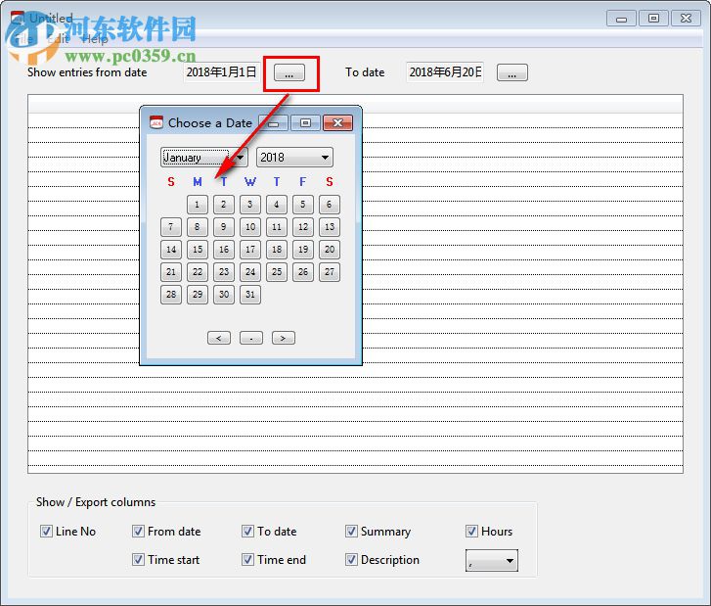711x606 pixels.
Task: Toggle the From date checkbox
Action: pyautogui.click(x=138, y=532)
